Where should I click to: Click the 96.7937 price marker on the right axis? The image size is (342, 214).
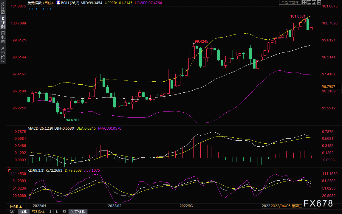(x=331, y=87)
